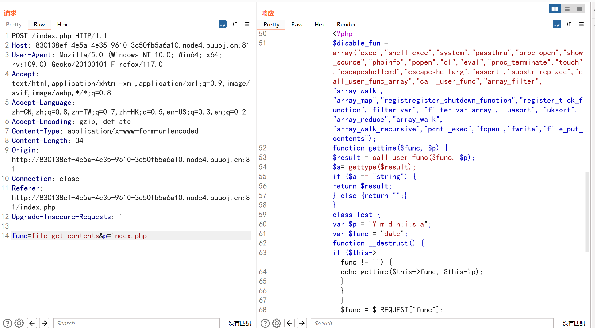Click the '<?php' opening tag in response
The image size is (595, 328).
coord(343,34)
